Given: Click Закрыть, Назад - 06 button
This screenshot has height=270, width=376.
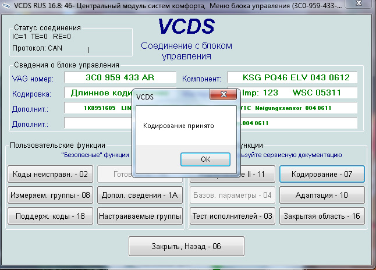Looking at the screenshot, I should [186, 246].
